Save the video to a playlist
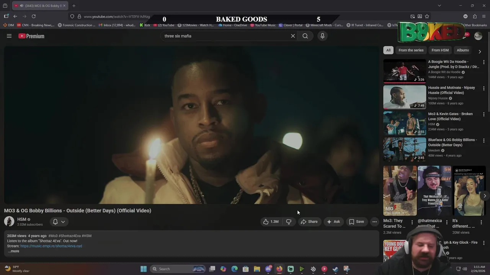Viewport: 490px width, 275px height. pos(356,222)
